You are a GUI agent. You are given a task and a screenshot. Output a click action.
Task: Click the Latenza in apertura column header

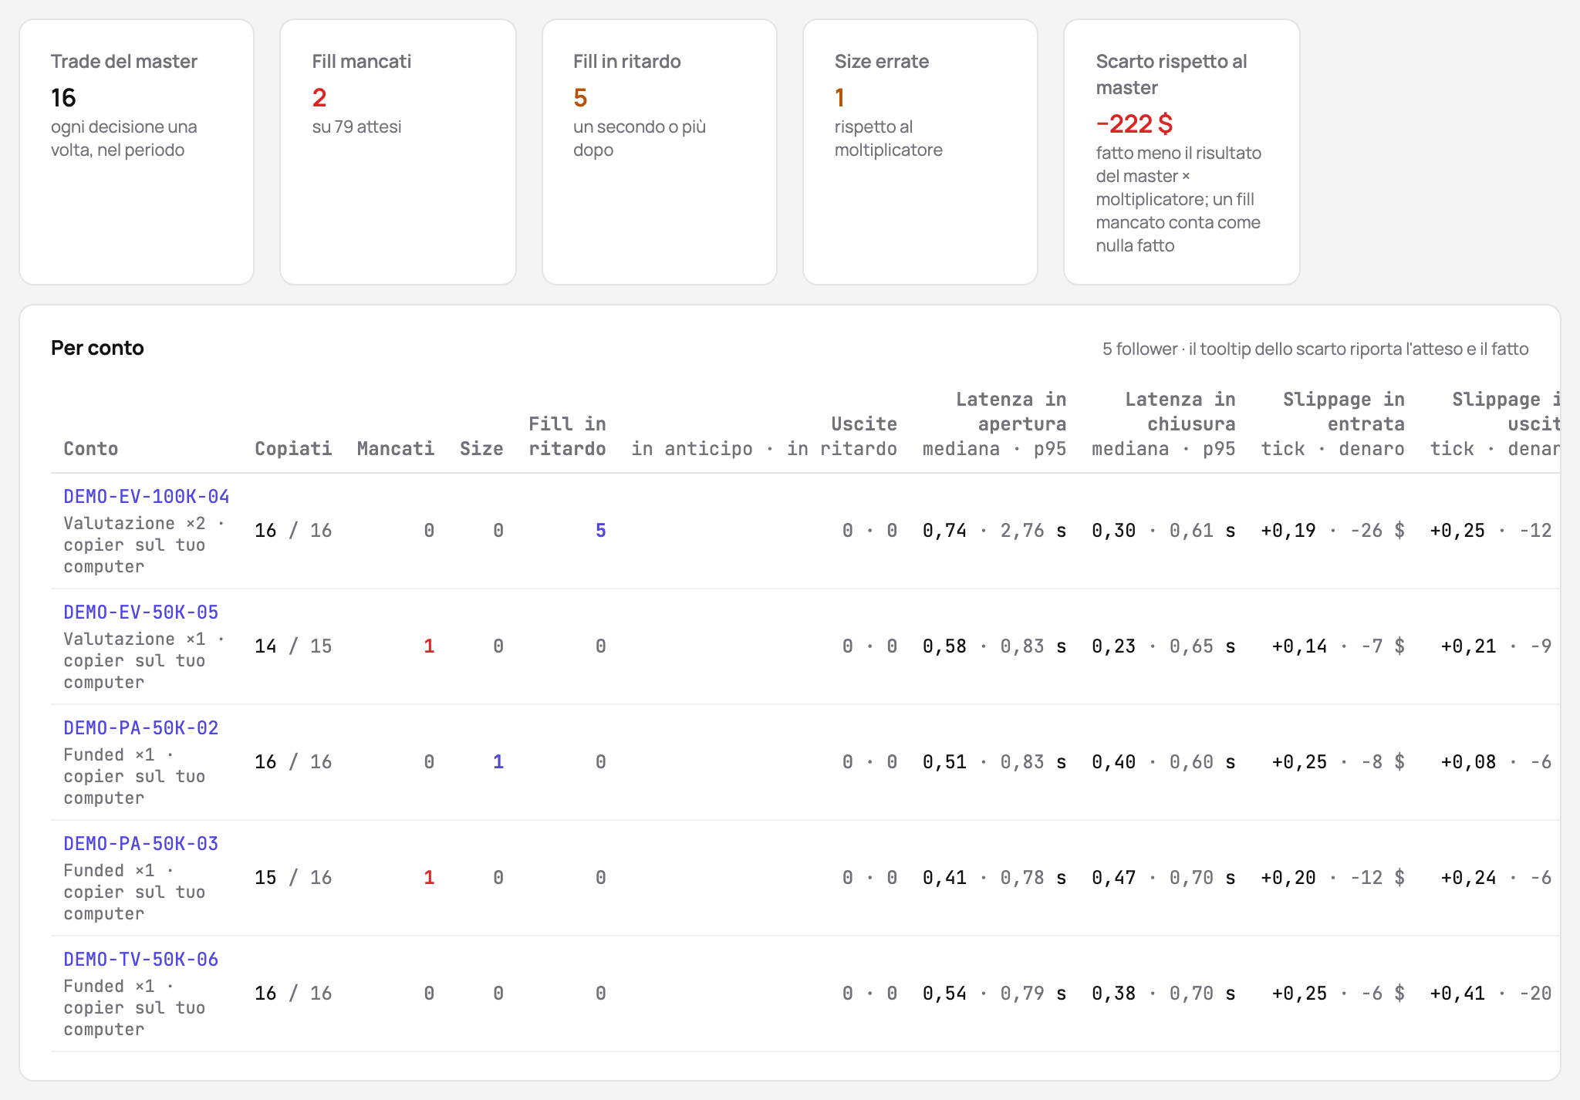994,424
